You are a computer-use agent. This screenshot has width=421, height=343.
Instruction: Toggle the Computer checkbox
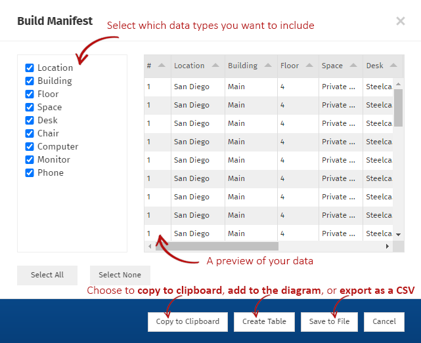[x=30, y=146]
